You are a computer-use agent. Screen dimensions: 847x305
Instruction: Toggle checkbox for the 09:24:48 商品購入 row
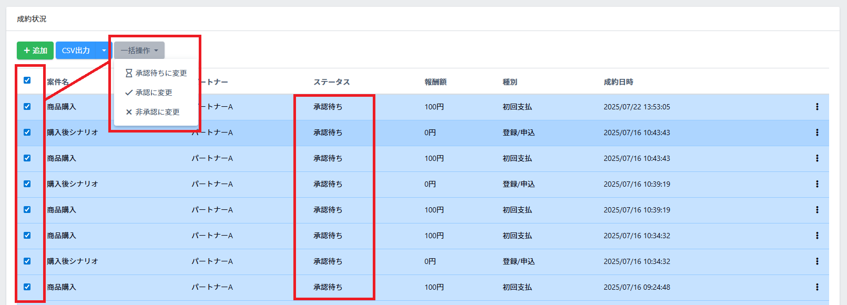[x=27, y=287]
